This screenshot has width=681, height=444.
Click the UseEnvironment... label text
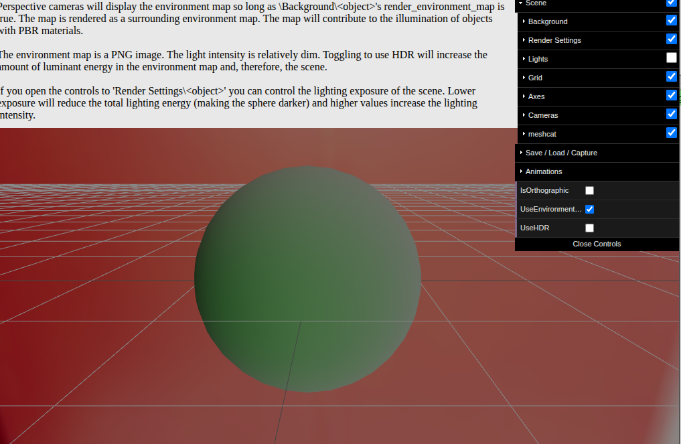pos(550,209)
